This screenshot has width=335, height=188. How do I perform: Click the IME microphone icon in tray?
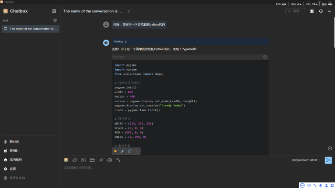(321, 186)
